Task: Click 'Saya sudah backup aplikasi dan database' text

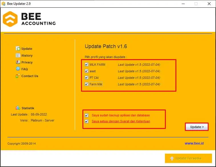Action: click(x=121, y=115)
